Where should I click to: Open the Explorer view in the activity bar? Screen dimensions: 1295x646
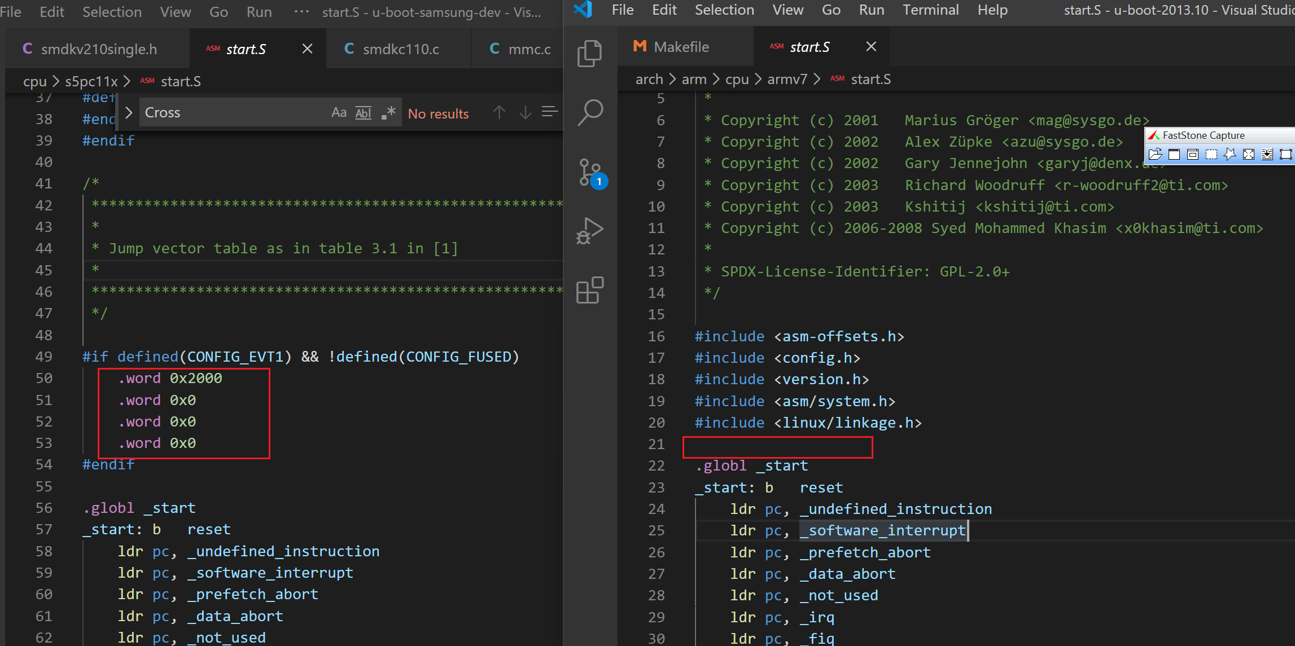[590, 54]
